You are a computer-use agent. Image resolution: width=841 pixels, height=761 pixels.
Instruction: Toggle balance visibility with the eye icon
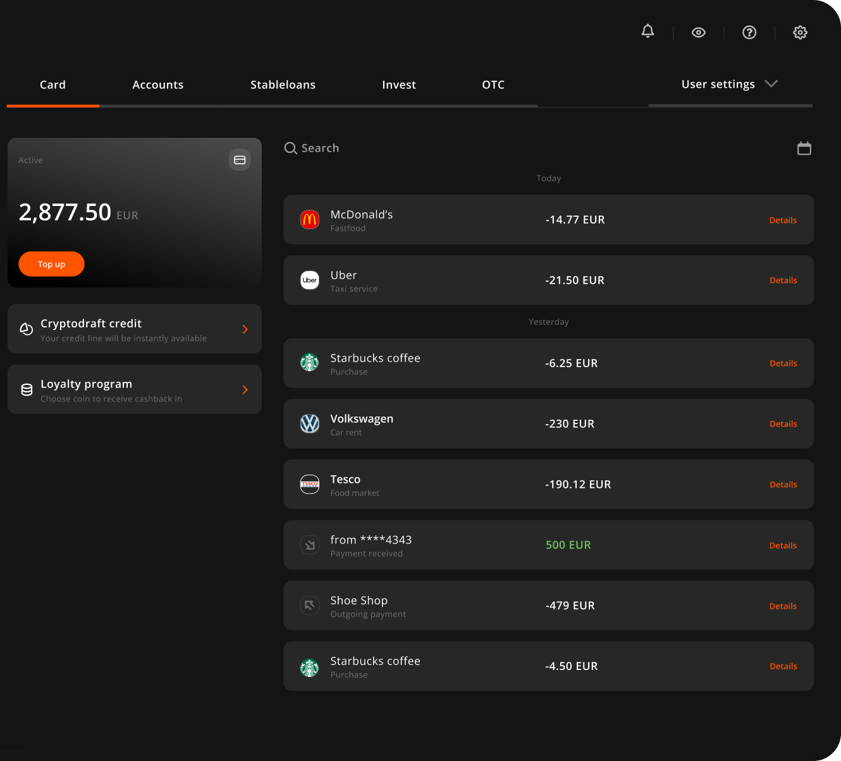coord(699,32)
